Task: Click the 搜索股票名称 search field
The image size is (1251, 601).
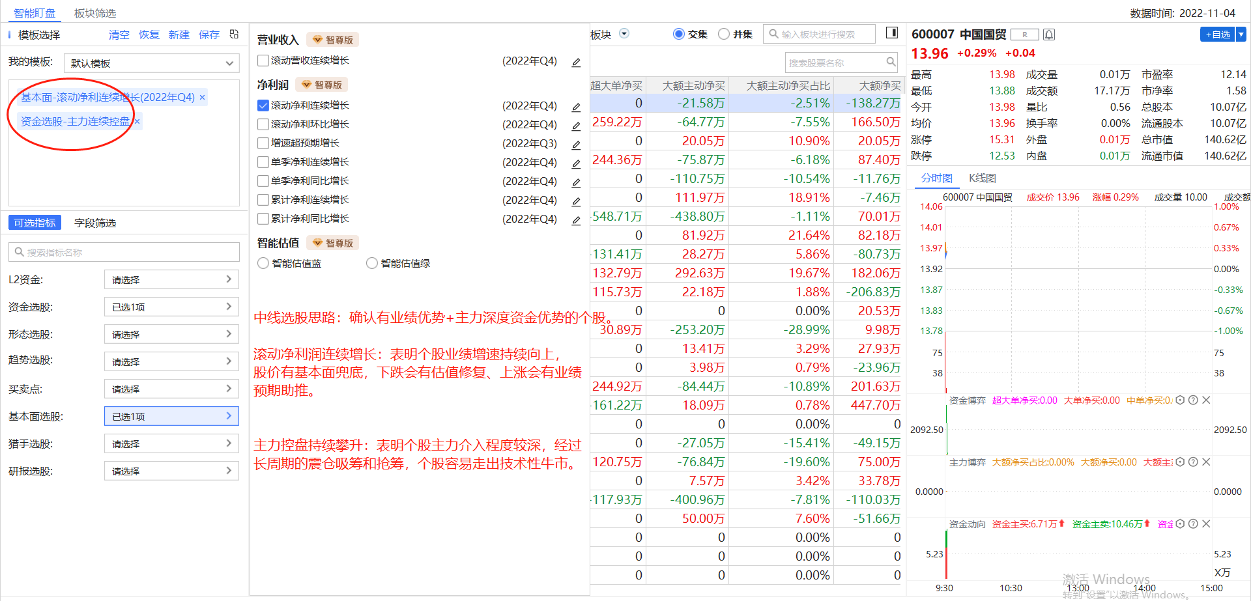Action: click(x=835, y=63)
